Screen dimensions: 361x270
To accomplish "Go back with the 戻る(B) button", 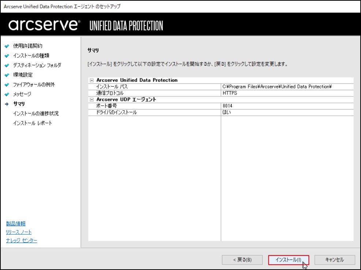I will [x=242, y=260].
